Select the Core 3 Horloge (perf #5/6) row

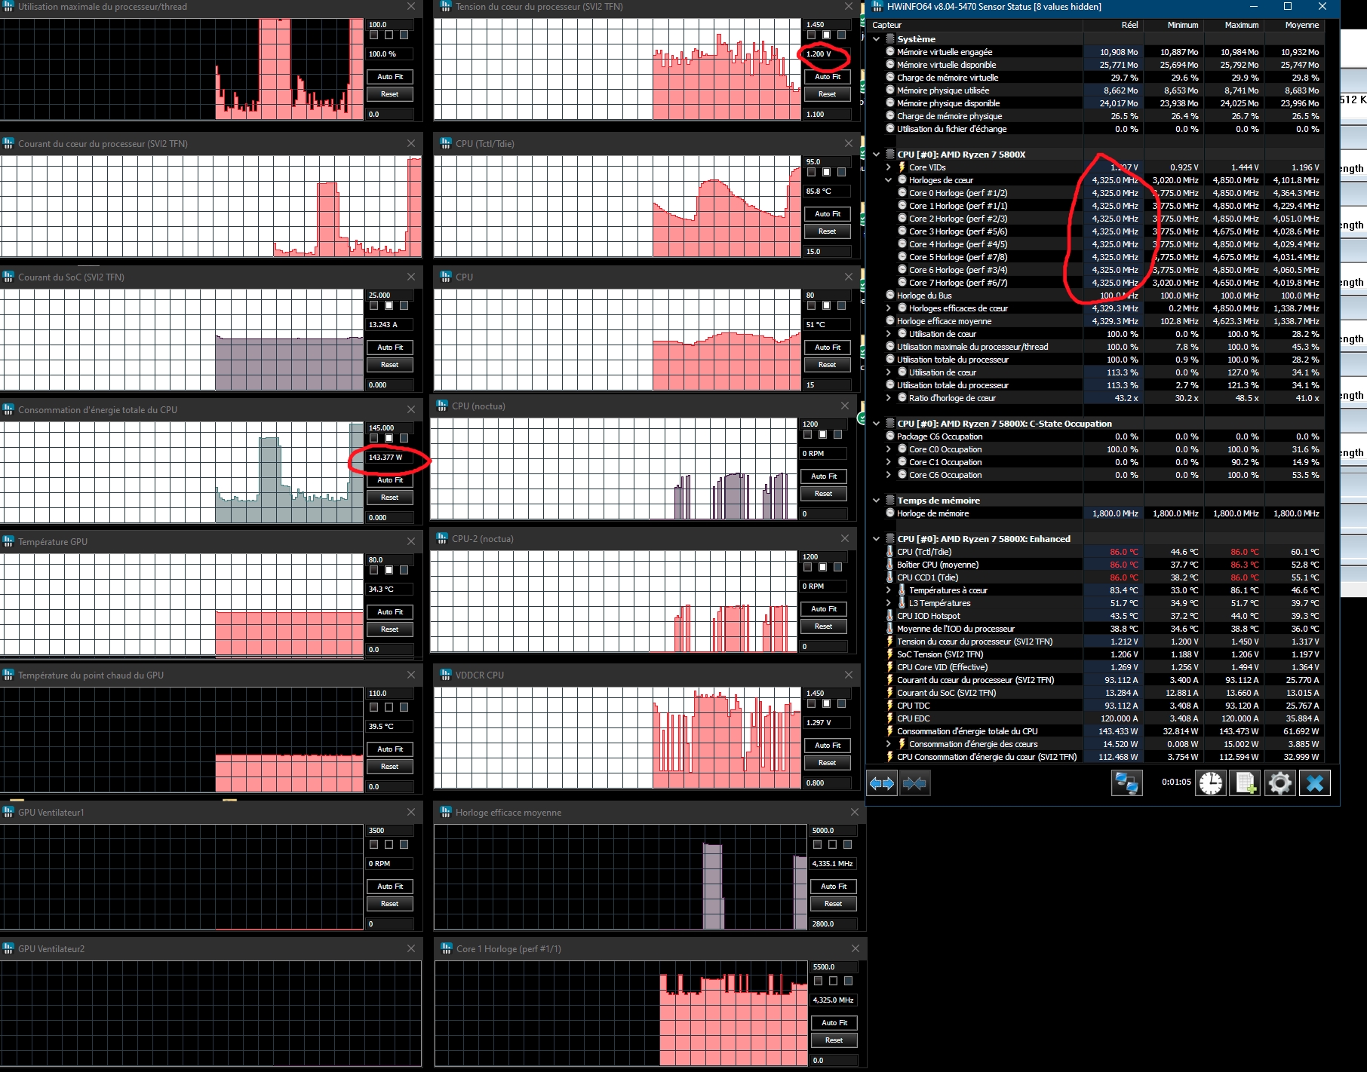pos(1097,231)
